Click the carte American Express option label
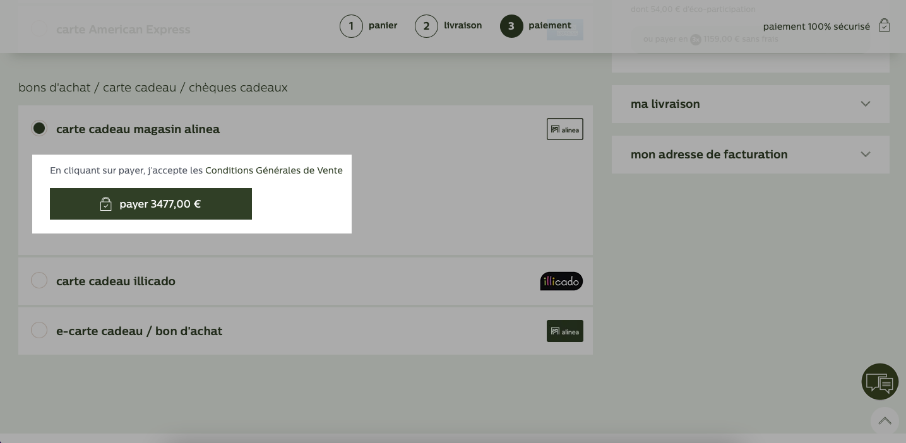Screen dimensions: 906x443 [123, 30]
